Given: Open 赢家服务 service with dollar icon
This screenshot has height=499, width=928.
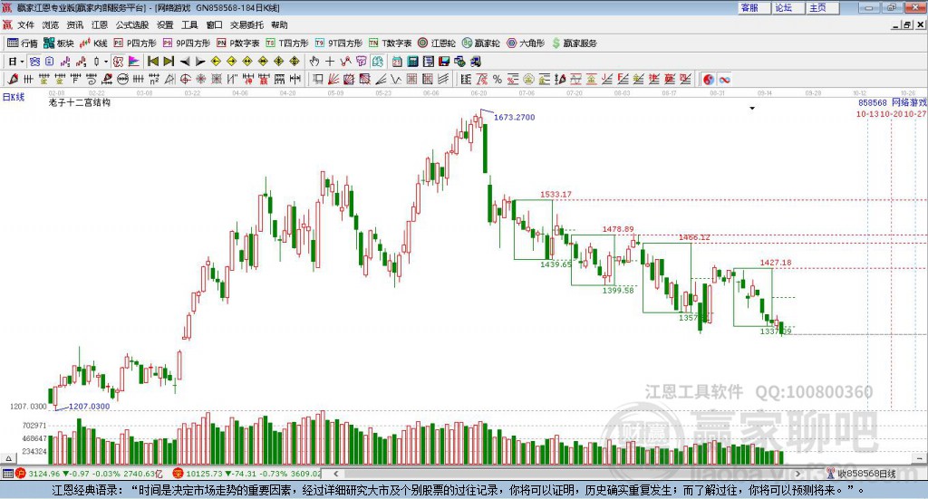Looking at the screenshot, I should coord(575,43).
